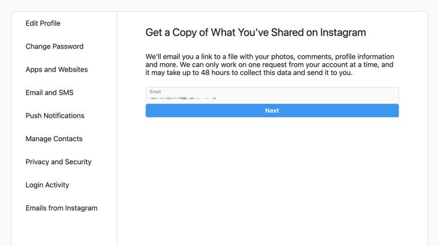Navigate to Privacy and Security

[58, 162]
